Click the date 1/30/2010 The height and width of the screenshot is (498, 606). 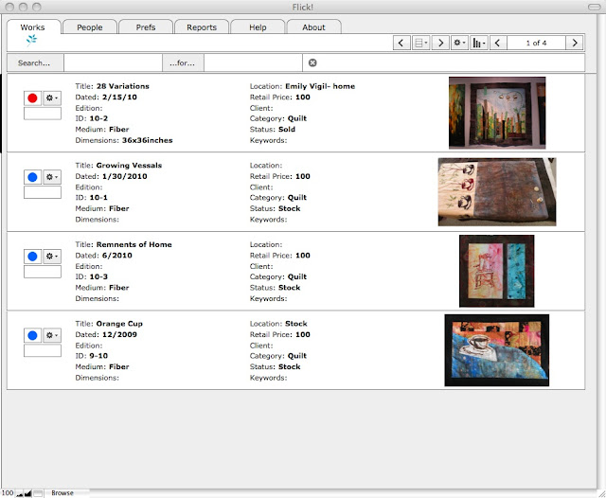pos(124,176)
